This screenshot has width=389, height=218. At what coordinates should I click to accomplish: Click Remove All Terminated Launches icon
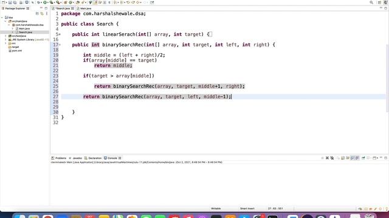point(332,158)
